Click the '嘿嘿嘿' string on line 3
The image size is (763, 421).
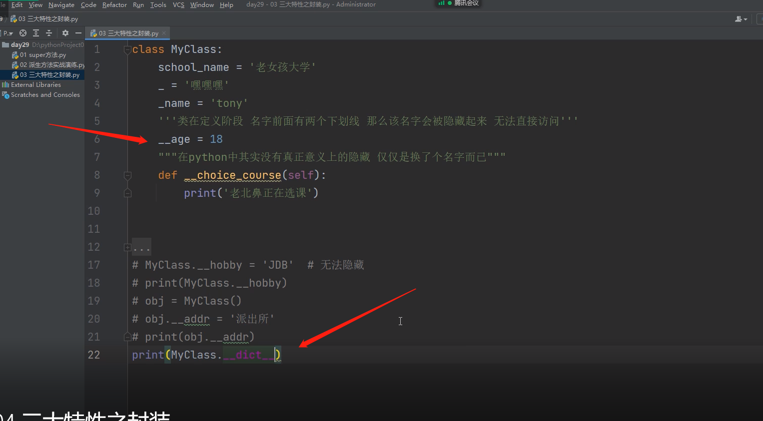click(x=207, y=85)
